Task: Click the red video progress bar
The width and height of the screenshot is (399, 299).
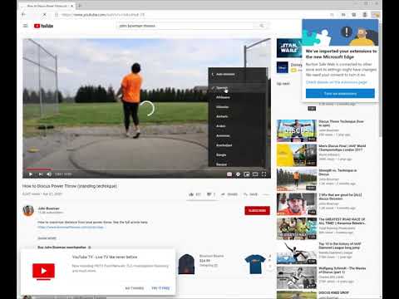Action: (39, 169)
